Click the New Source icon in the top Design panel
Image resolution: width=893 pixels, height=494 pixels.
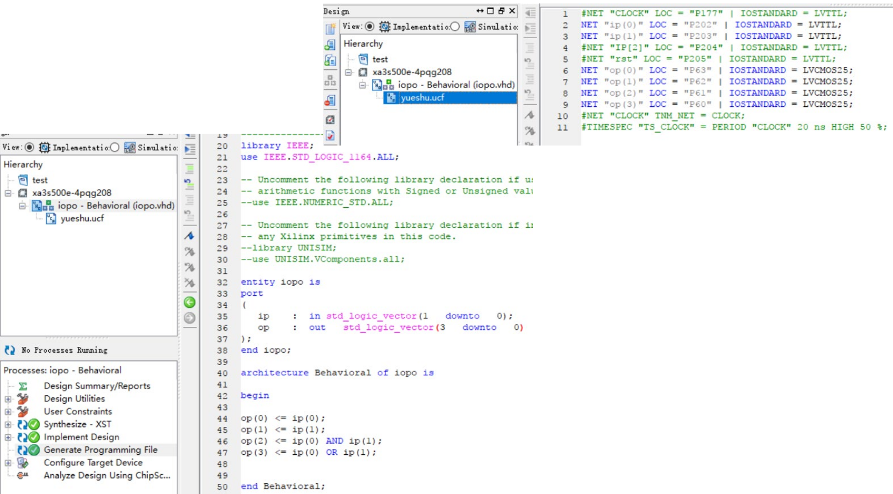click(330, 29)
